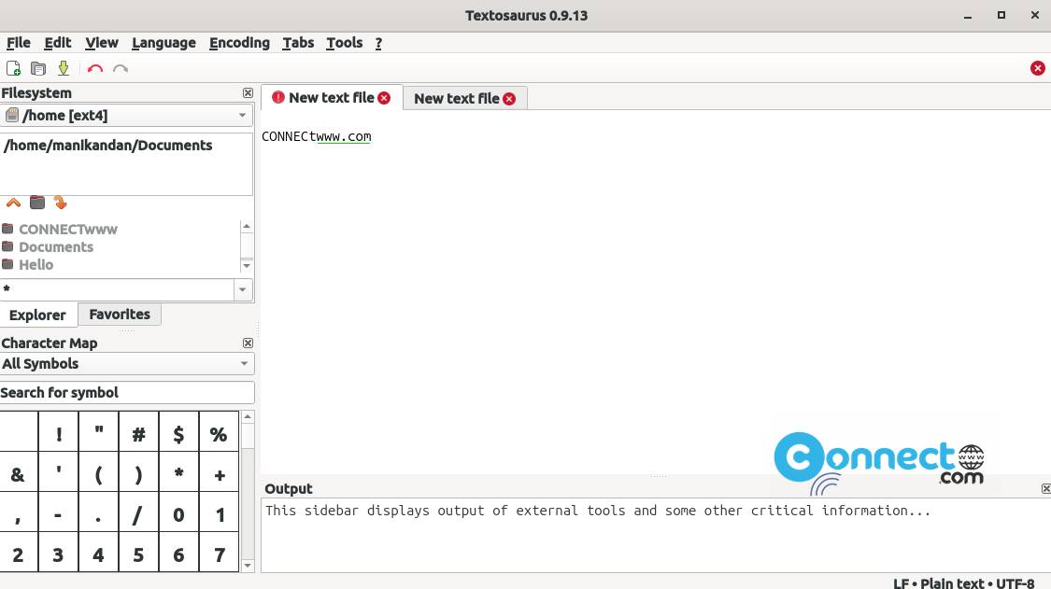
Task: Go up one folder level
Action: coord(13,203)
